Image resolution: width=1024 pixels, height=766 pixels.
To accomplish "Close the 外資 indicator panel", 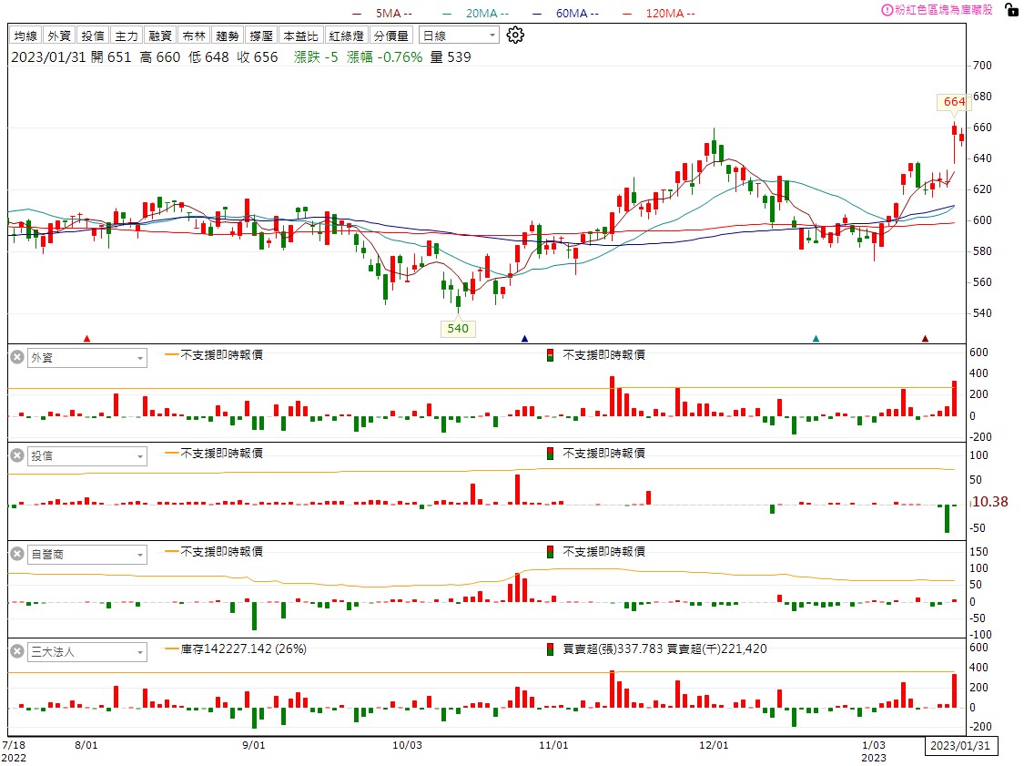I will (x=16, y=358).
